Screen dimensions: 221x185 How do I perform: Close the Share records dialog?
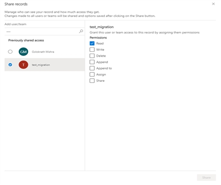213,4
